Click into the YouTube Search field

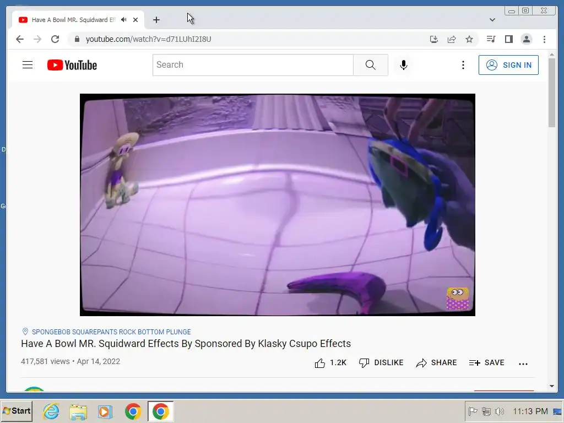point(253,65)
